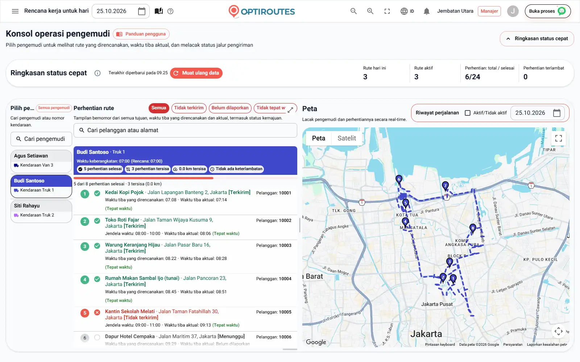Open the map book icon in header
This screenshot has height=362, width=580.
[x=159, y=11]
